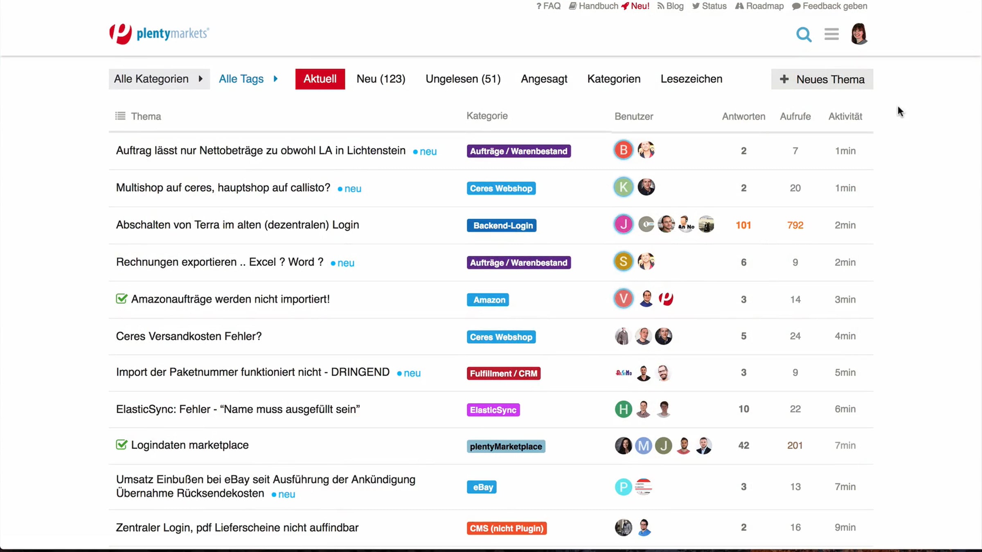Click the plentyMarketplace category badge
This screenshot has height=552, width=982.
(506, 446)
